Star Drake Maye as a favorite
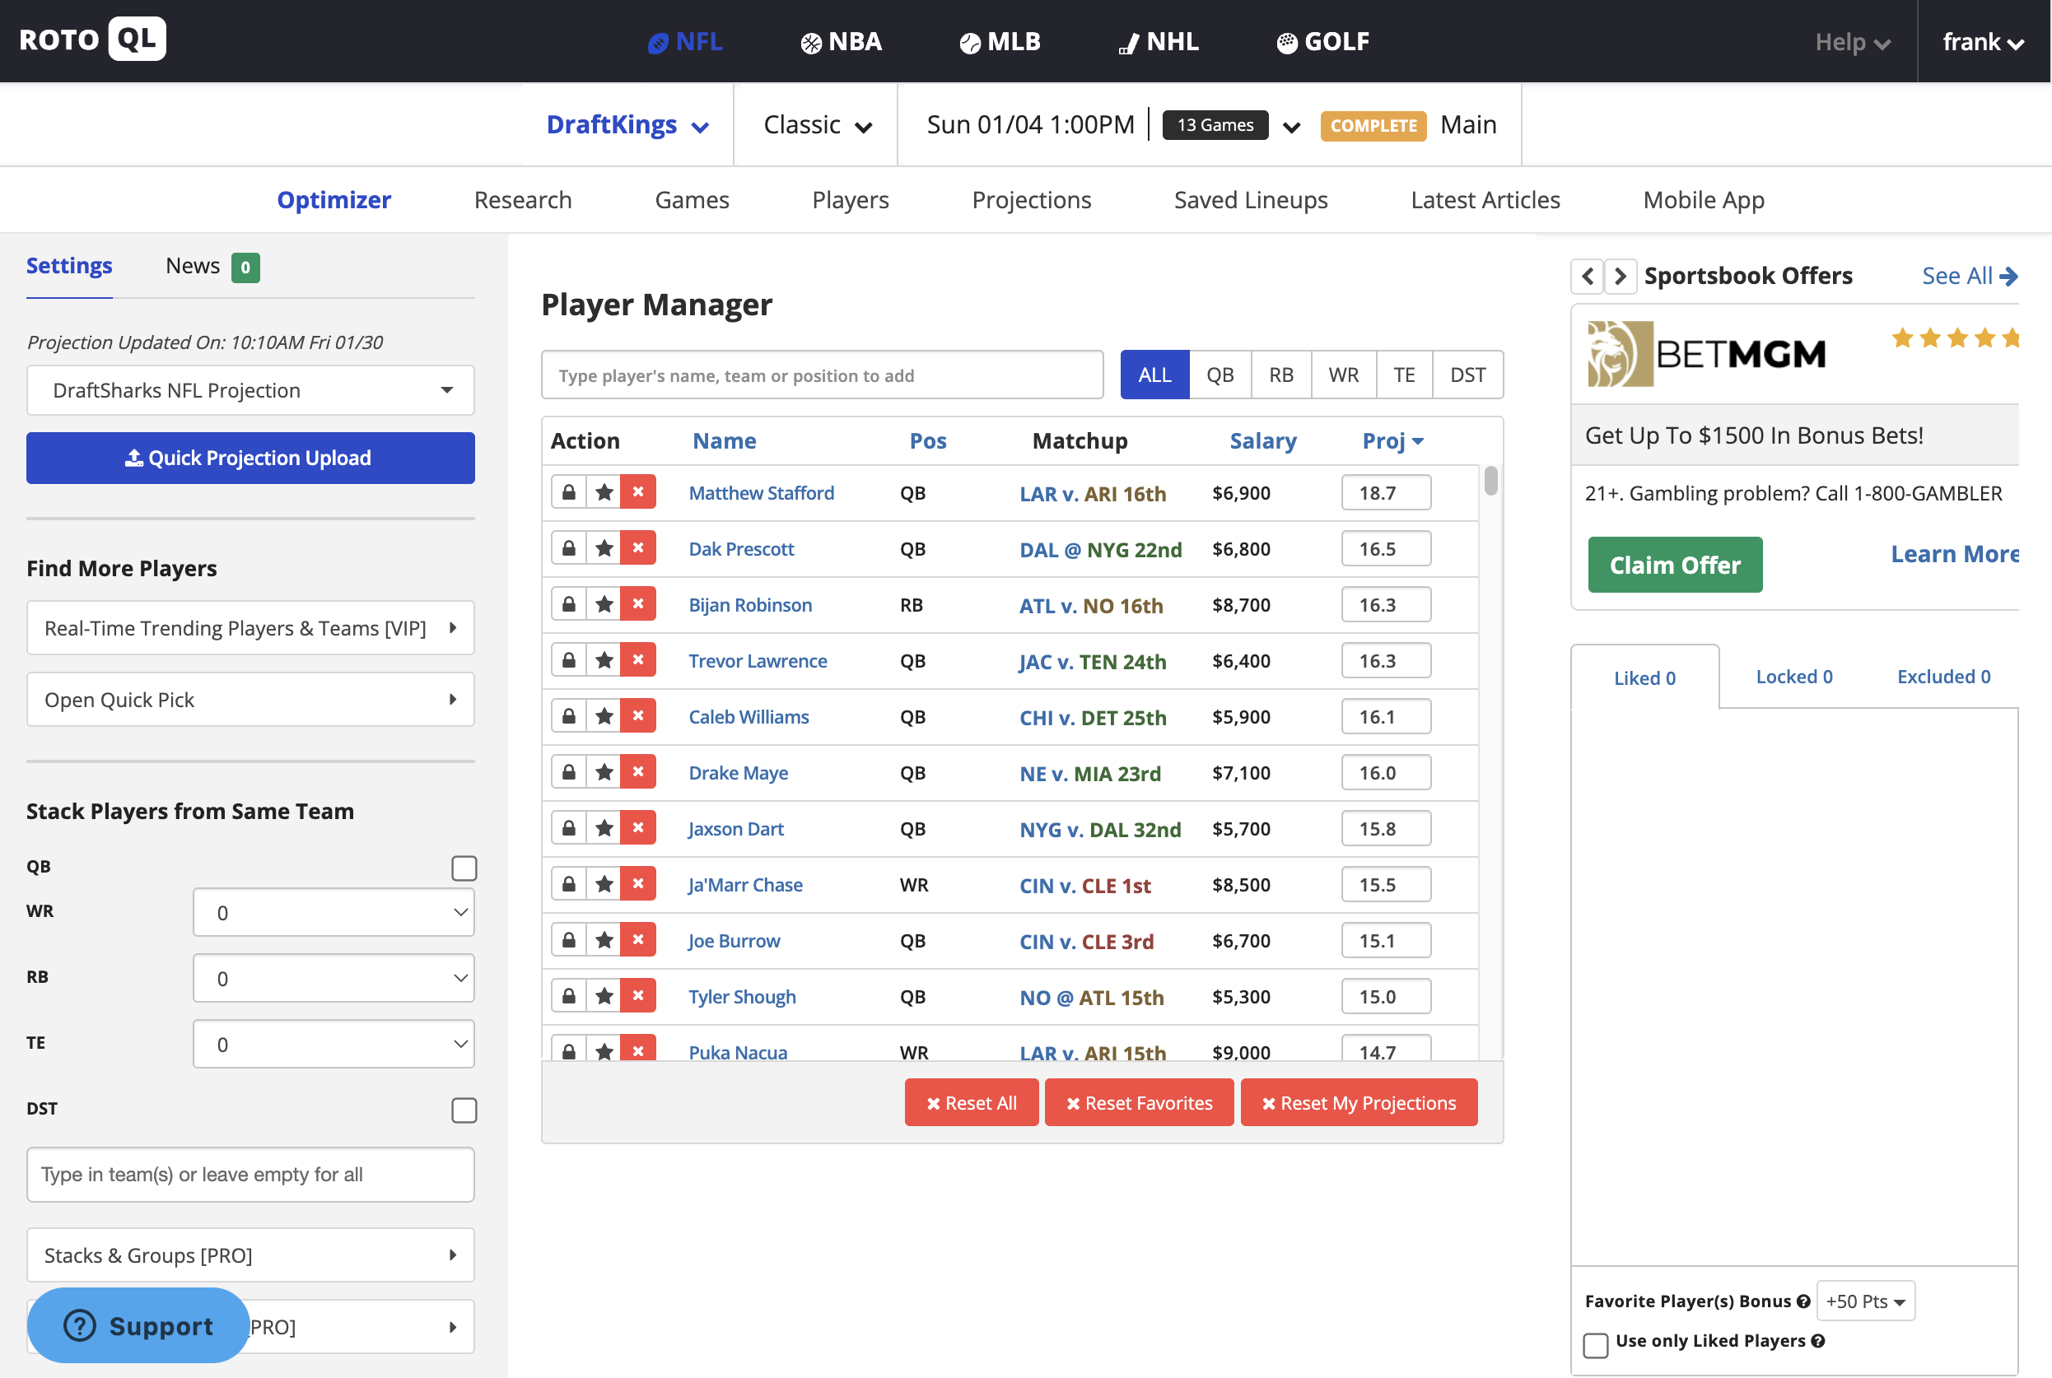The image size is (2052, 1378). point(604,772)
